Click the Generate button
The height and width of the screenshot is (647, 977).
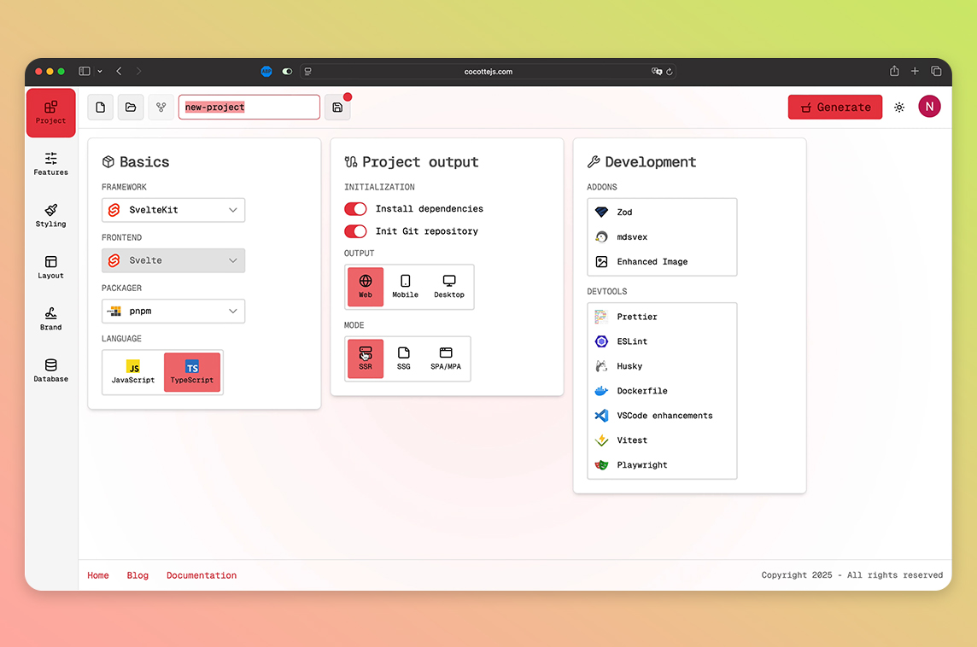coord(834,107)
